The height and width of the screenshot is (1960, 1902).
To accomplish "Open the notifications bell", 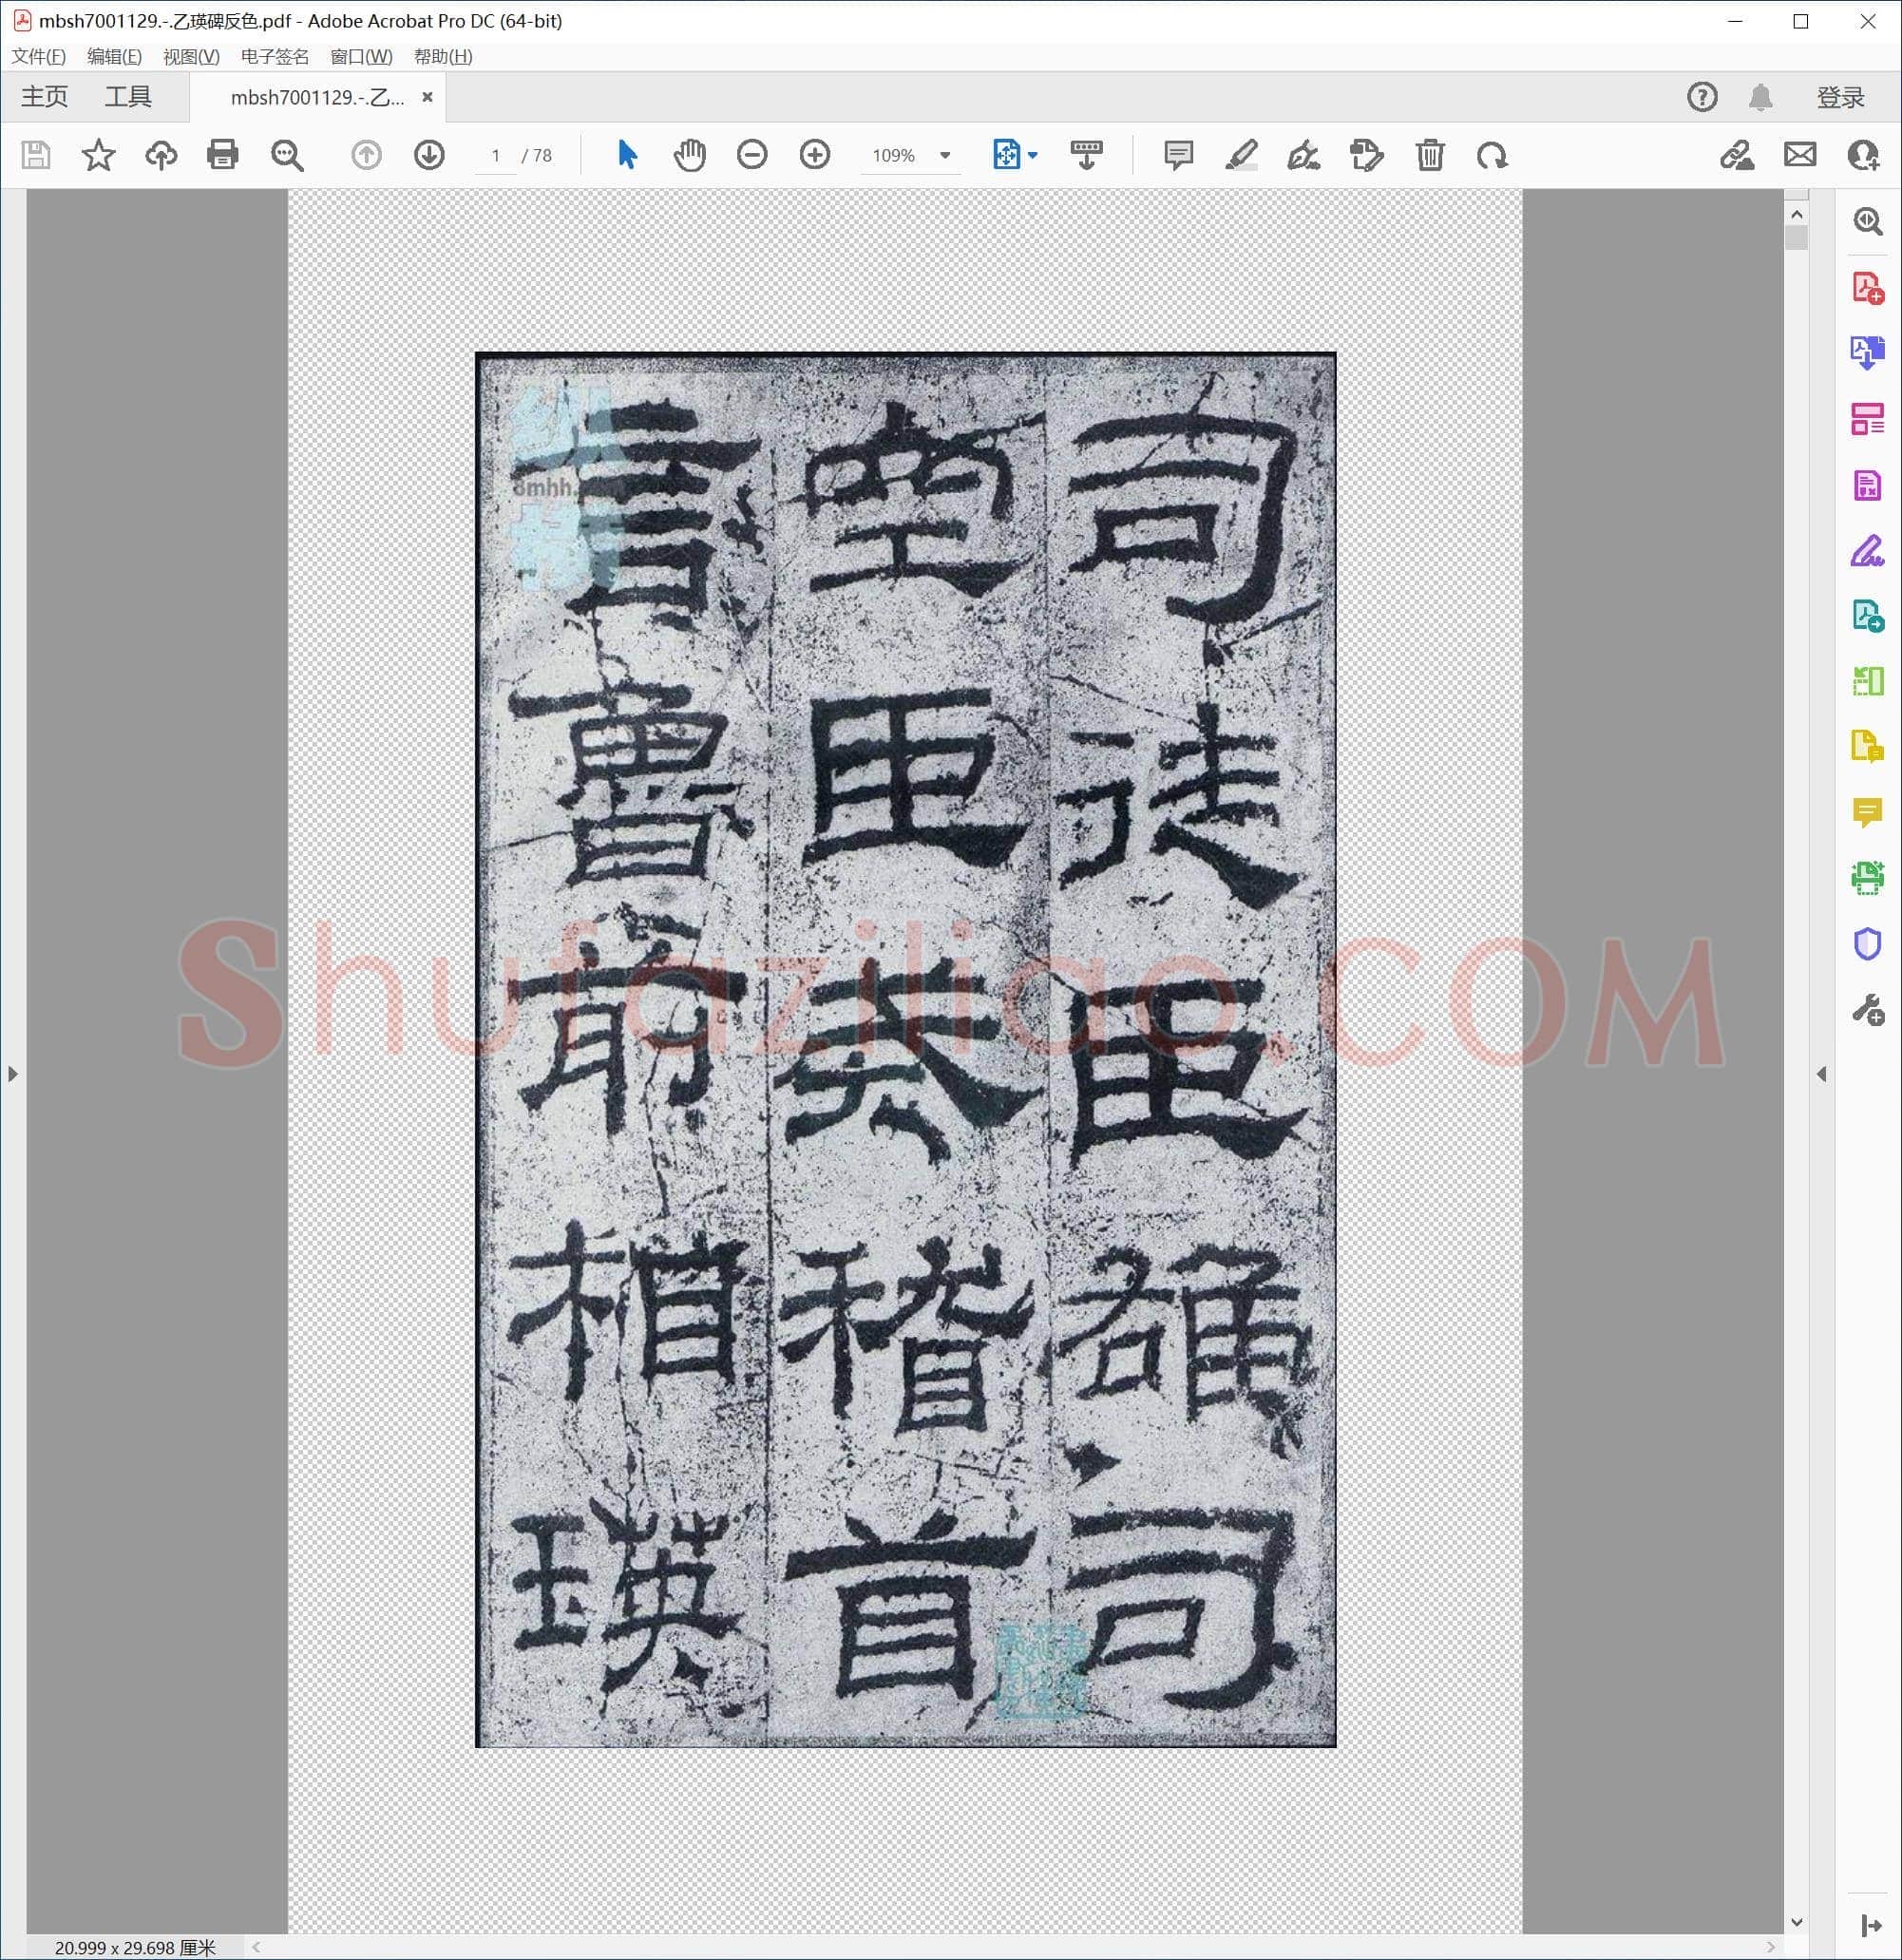I will pyautogui.click(x=1760, y=97).
